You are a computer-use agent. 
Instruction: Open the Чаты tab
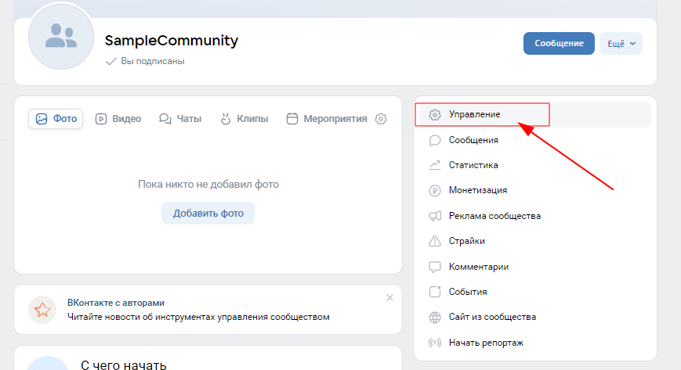180,119
